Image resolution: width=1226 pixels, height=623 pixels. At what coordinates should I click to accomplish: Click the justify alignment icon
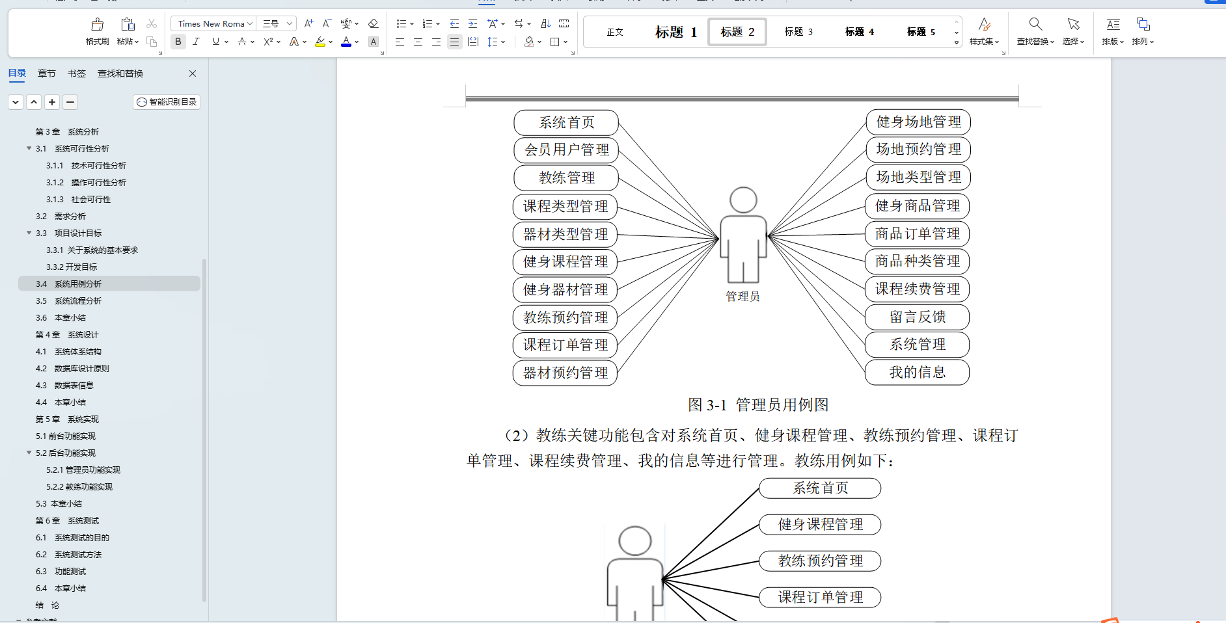tap(454, 42)
